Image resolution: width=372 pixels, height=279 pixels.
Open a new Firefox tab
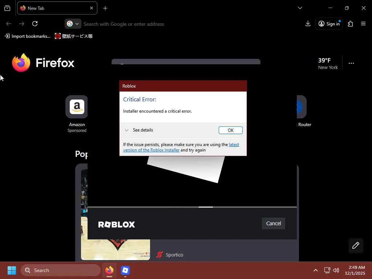105,8
